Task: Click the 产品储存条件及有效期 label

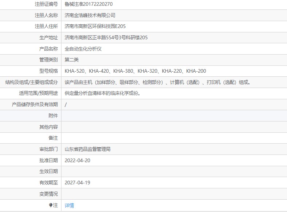Action: 35,105
